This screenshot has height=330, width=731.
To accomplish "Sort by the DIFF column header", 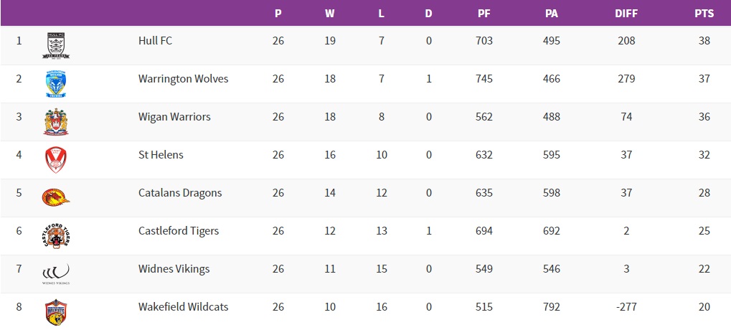I will click(626, 14).
